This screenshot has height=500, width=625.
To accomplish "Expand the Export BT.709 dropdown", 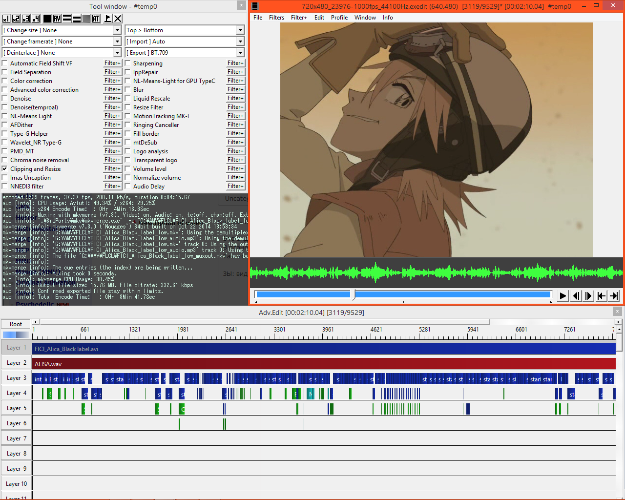I will click(240, 53).
